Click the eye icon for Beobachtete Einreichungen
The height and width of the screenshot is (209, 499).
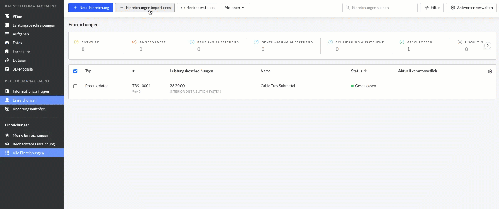point(7,144)
